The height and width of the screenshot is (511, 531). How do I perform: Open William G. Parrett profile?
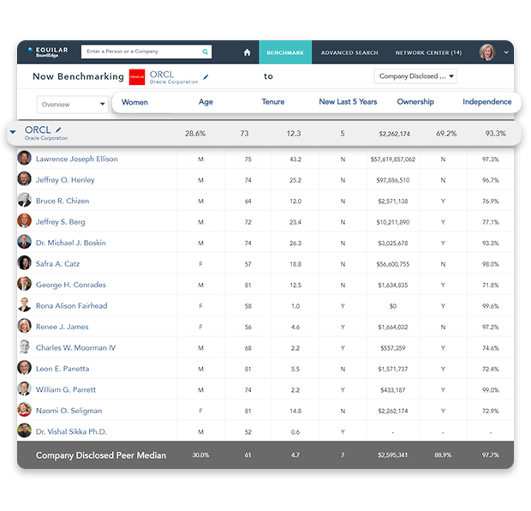66,389
